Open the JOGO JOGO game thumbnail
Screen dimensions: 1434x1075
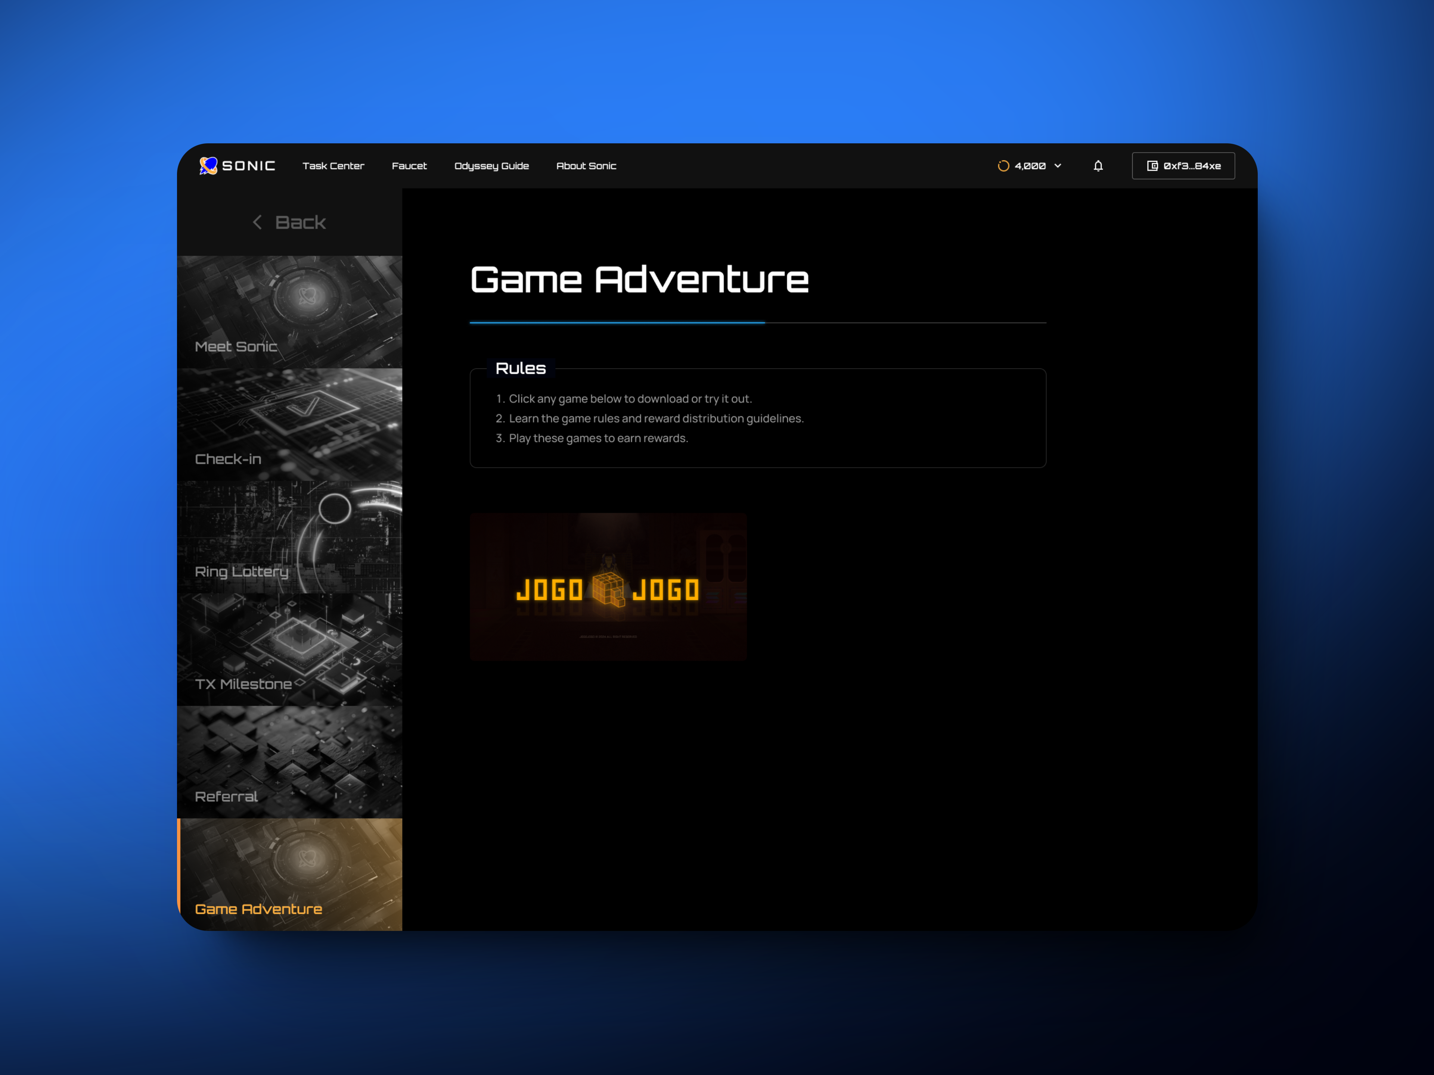pyautogui.click(x=608, y=587)
